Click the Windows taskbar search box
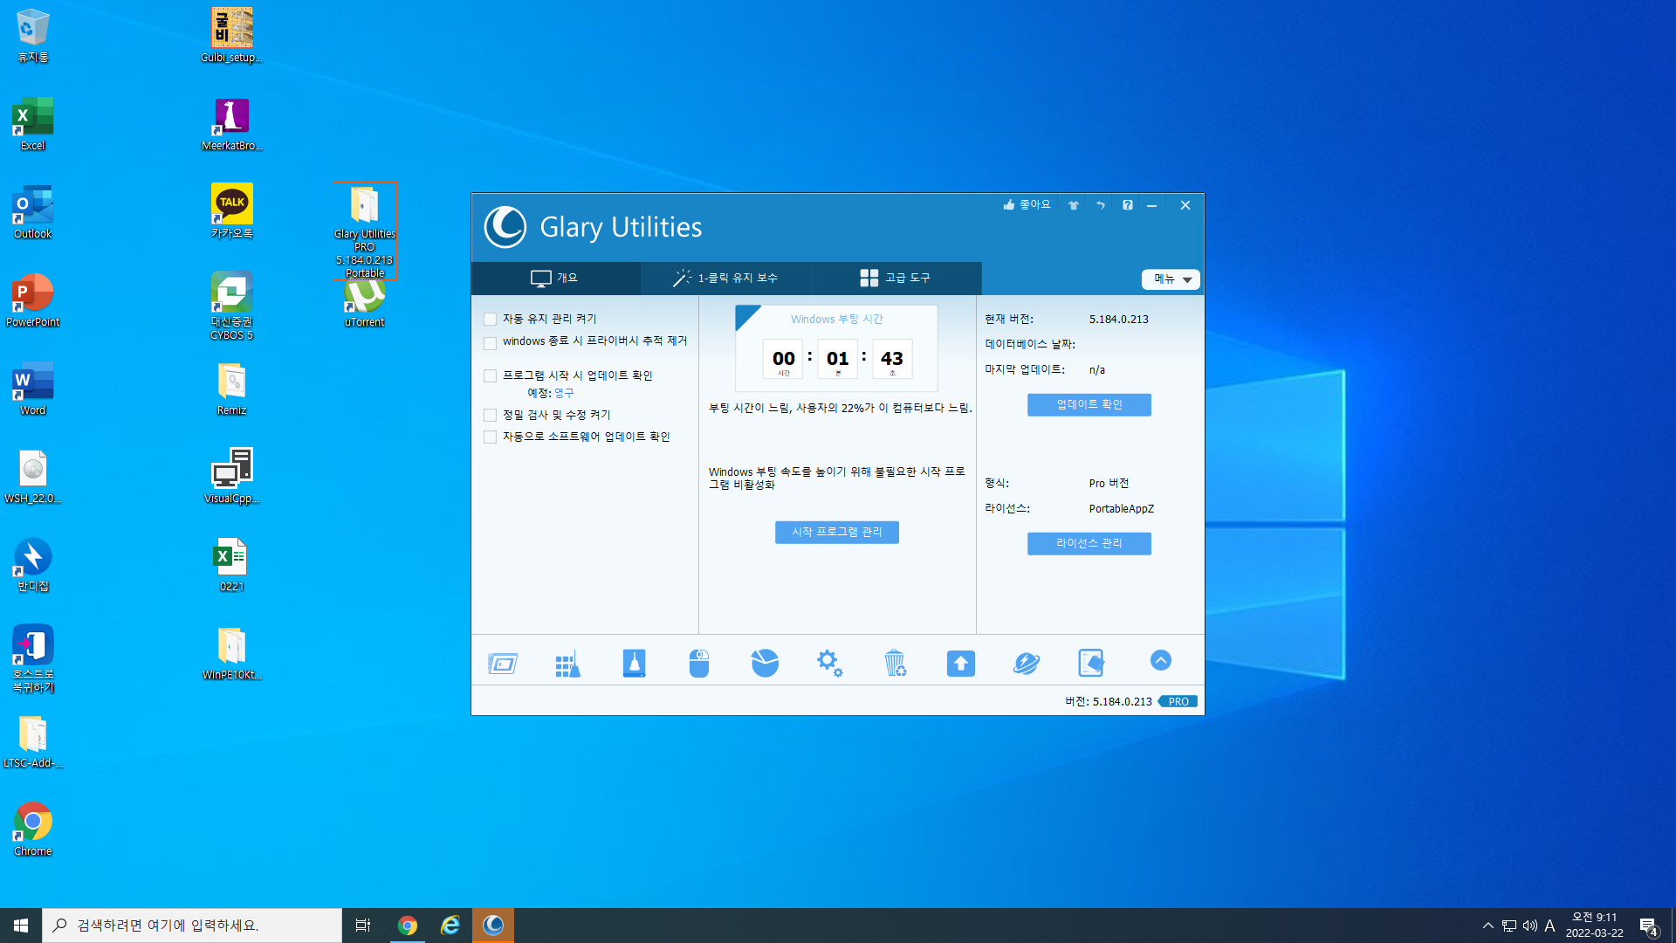Viewport: 1676px width, 943px height. tap(192, 926)
